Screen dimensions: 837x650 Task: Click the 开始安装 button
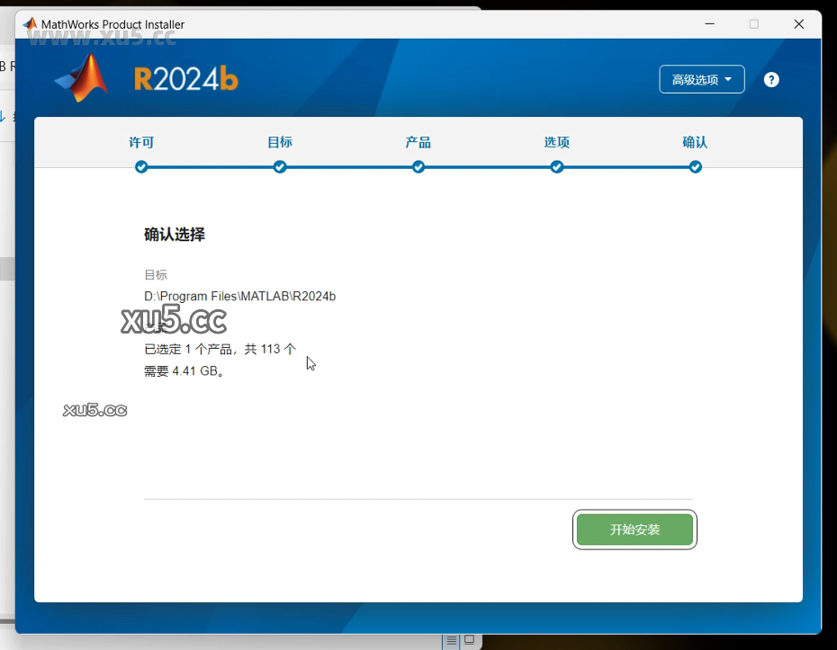tap(634, 530)
